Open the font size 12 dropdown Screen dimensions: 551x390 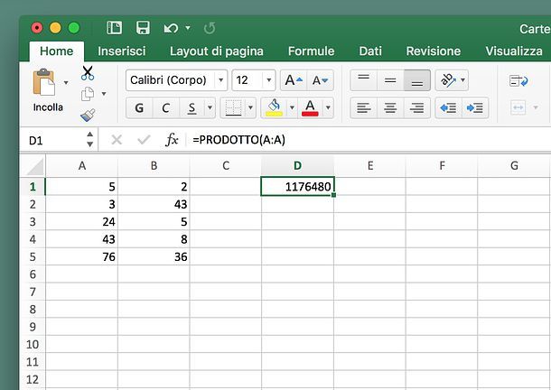[269, 80]
